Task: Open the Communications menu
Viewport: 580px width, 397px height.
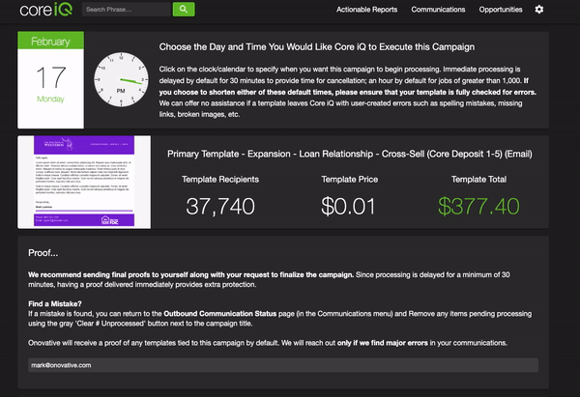Action: pyautogui.click(x=438, y=10)
